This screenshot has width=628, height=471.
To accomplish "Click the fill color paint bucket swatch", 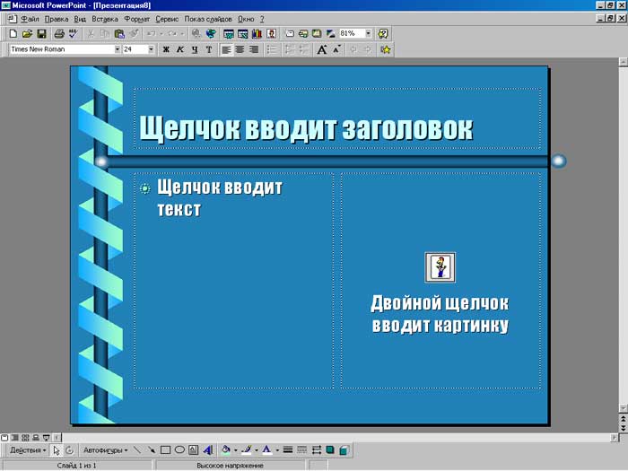I will (225, 450).
